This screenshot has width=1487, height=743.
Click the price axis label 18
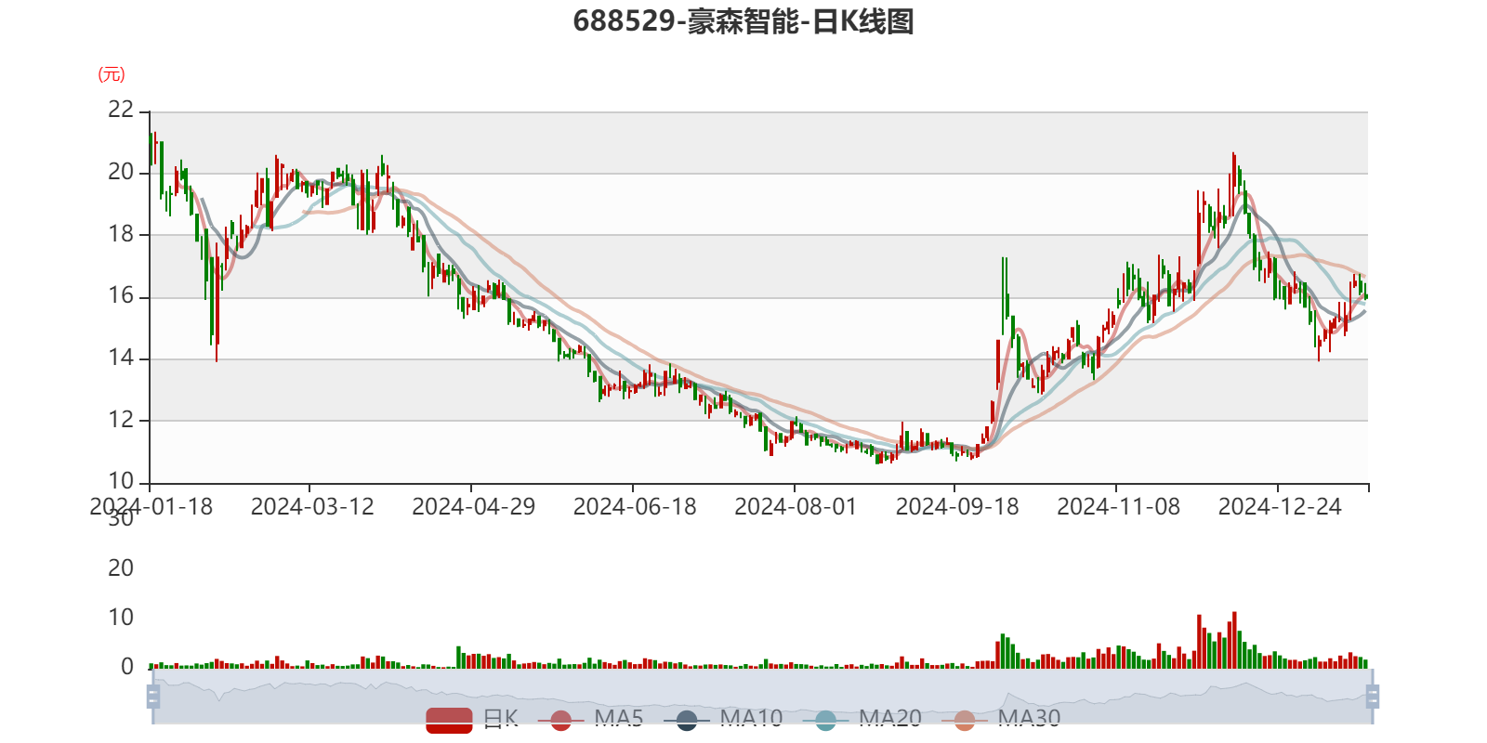coord(121,234)
